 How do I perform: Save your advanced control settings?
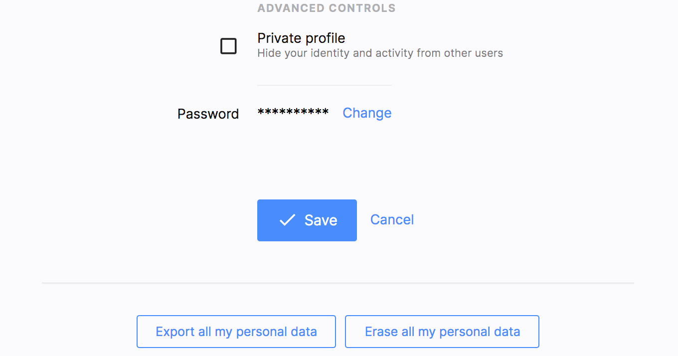(x=307, y=220)
